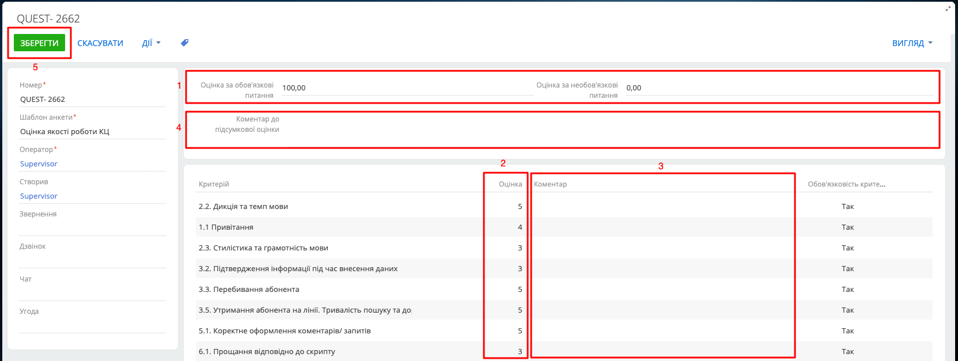Click the Звернення input field
This screenshot has height=361, width=958.
tap(92, 228)
